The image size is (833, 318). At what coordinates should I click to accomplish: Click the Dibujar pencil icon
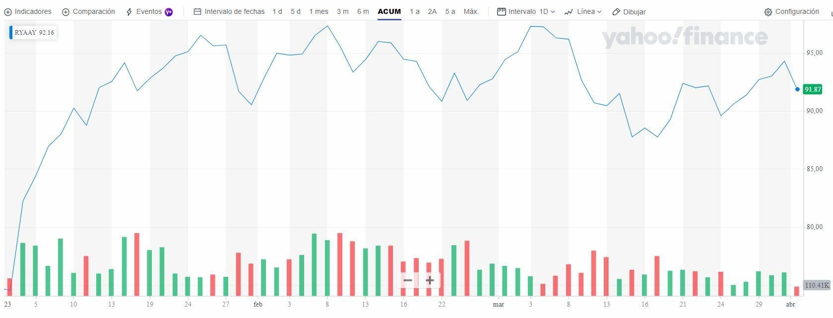(616, 12)
